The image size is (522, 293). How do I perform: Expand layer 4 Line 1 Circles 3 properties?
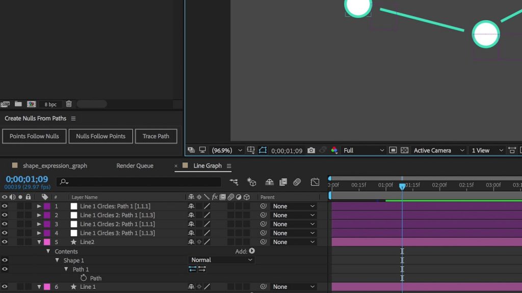click(x=39, y=233)
